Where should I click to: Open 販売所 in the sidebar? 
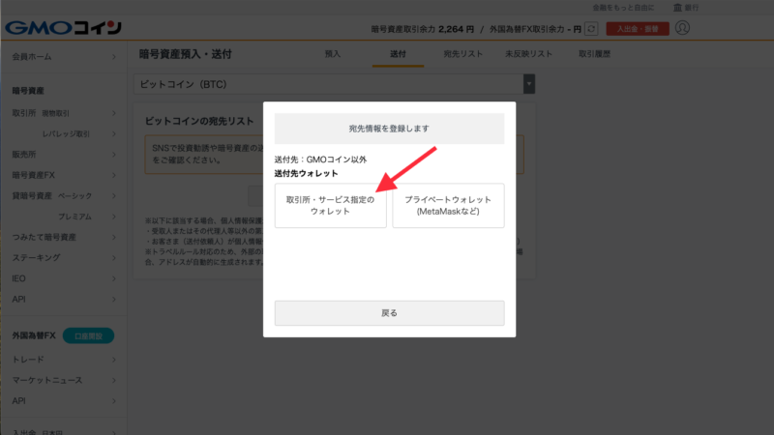point(64,155)
